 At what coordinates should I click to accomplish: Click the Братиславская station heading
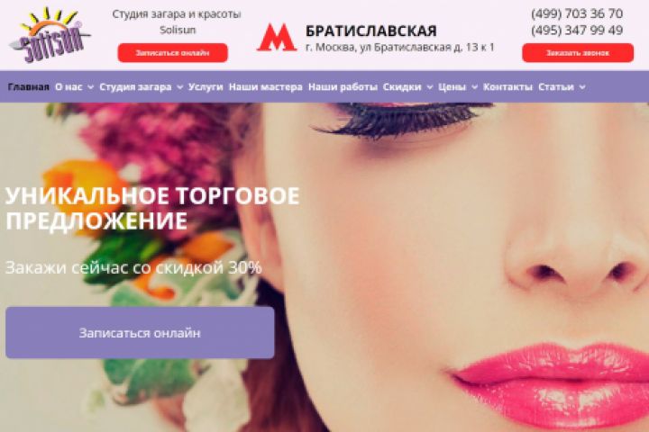coord(371,31)
